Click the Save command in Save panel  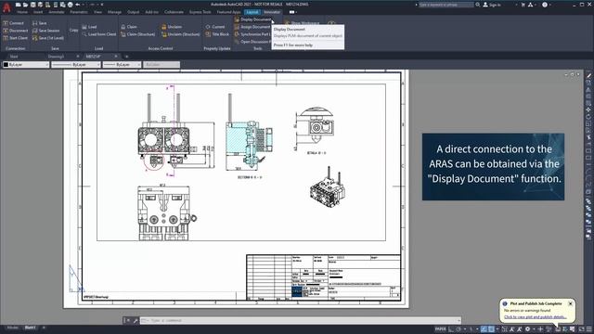(39, 23)
